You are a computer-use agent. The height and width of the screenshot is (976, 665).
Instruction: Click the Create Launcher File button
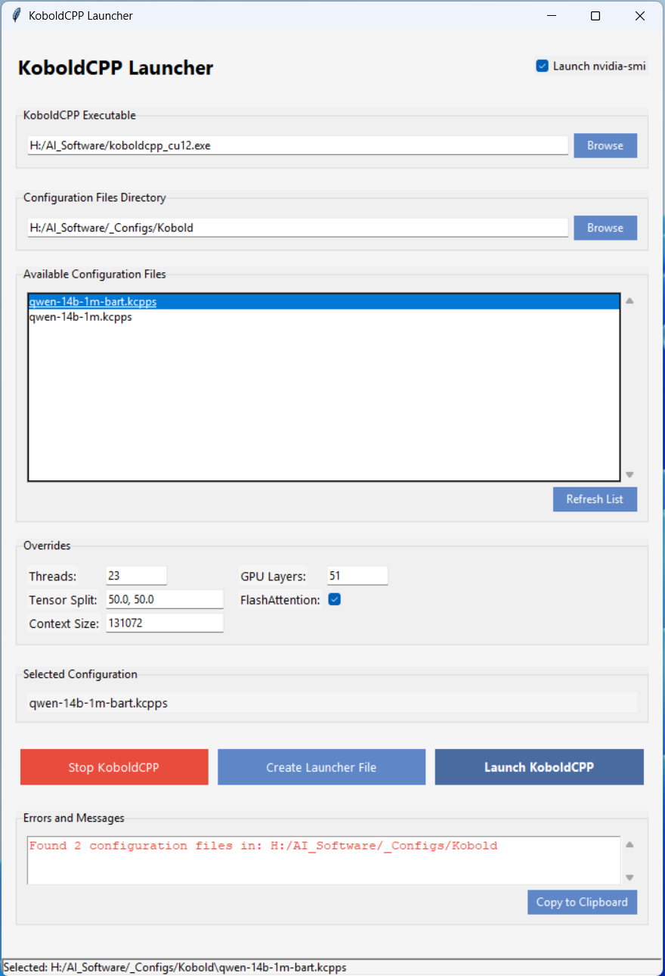pos(321,767)
